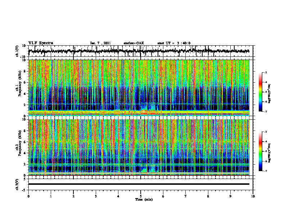Click the "ch.3(V)" axis label
Image resolution: width=285 pixels, height=220 pixels.
[x=17, y=184]
